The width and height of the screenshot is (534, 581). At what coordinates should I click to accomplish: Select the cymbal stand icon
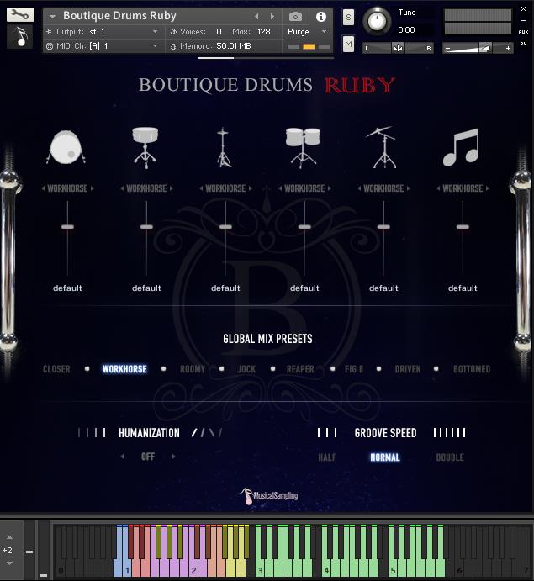pos(383,147)
